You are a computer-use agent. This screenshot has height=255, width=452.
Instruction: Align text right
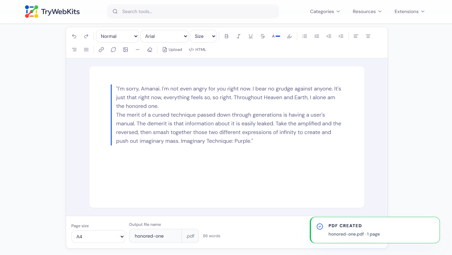74,50
